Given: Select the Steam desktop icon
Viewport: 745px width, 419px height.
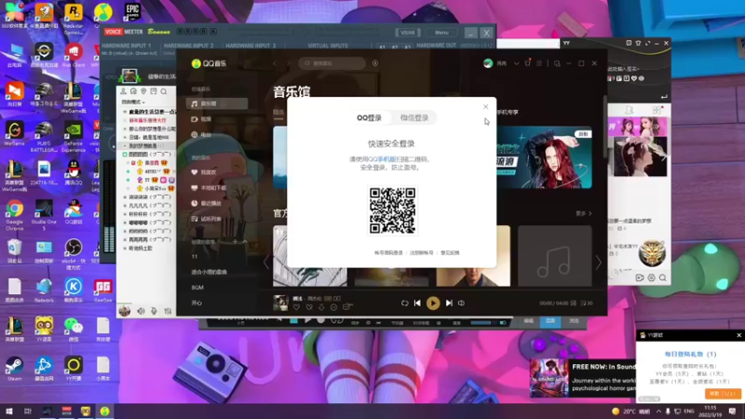Looking at the screenshot, I should (14, 369).
